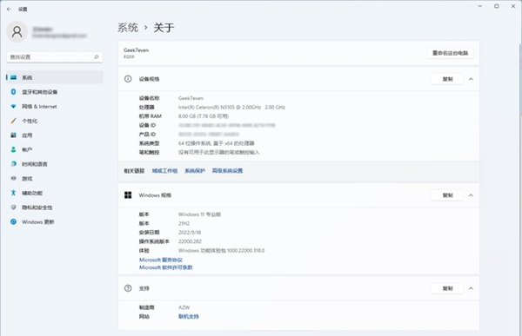Screen dimensions: 522x336
Task: Open Windows 更新 page
Action: 55,221
